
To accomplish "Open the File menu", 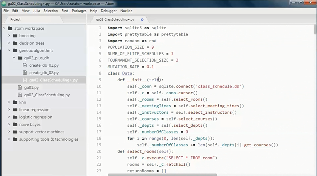I will point(6,11).
